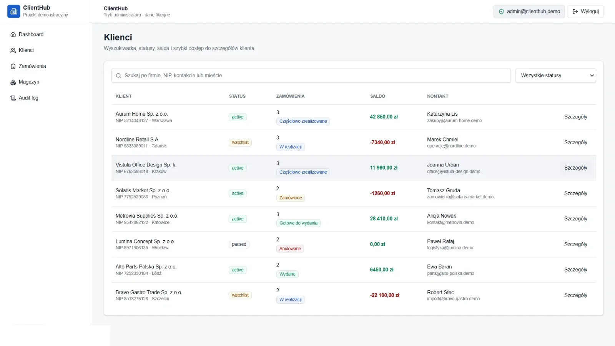Click the logout arrow icon
Screen dimensions: 615x346
coord(575,12)
